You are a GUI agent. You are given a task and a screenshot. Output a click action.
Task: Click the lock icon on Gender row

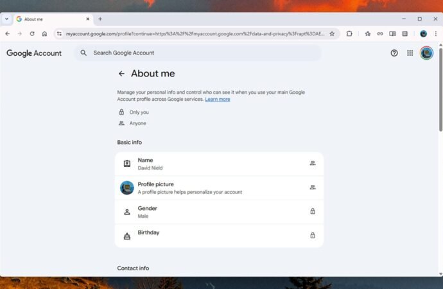tap(313, 211)
